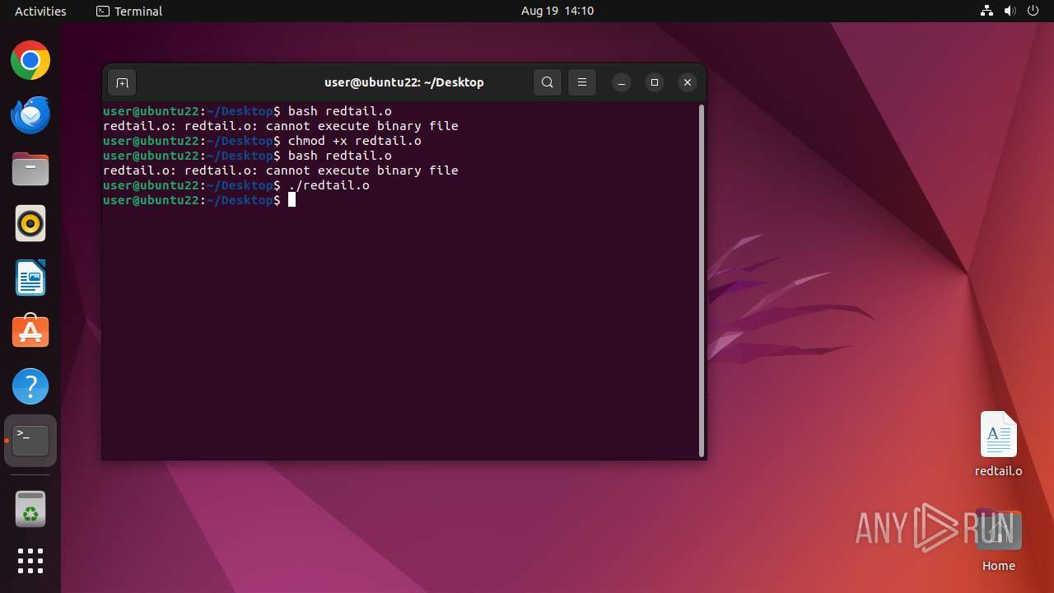Show all applications grid
The image size is (1054, 593).
pos(30,561)
